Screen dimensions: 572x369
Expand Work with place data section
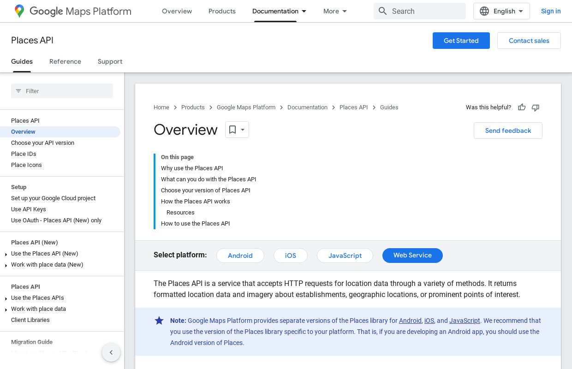6,309
